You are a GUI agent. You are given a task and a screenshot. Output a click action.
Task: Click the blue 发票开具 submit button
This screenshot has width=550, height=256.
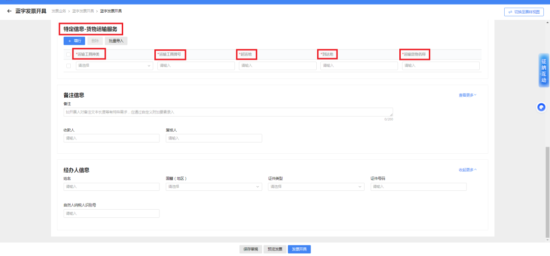point(299,249)
